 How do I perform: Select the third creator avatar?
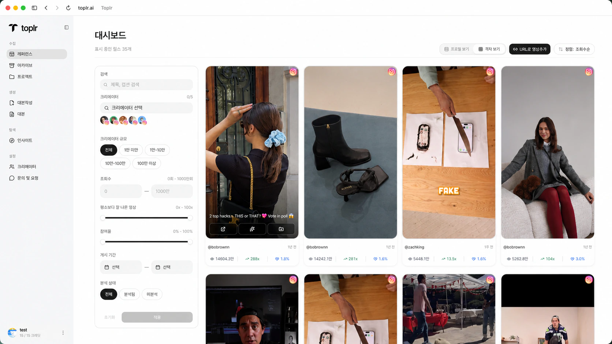pyautogui.click(x=123, y=120)
